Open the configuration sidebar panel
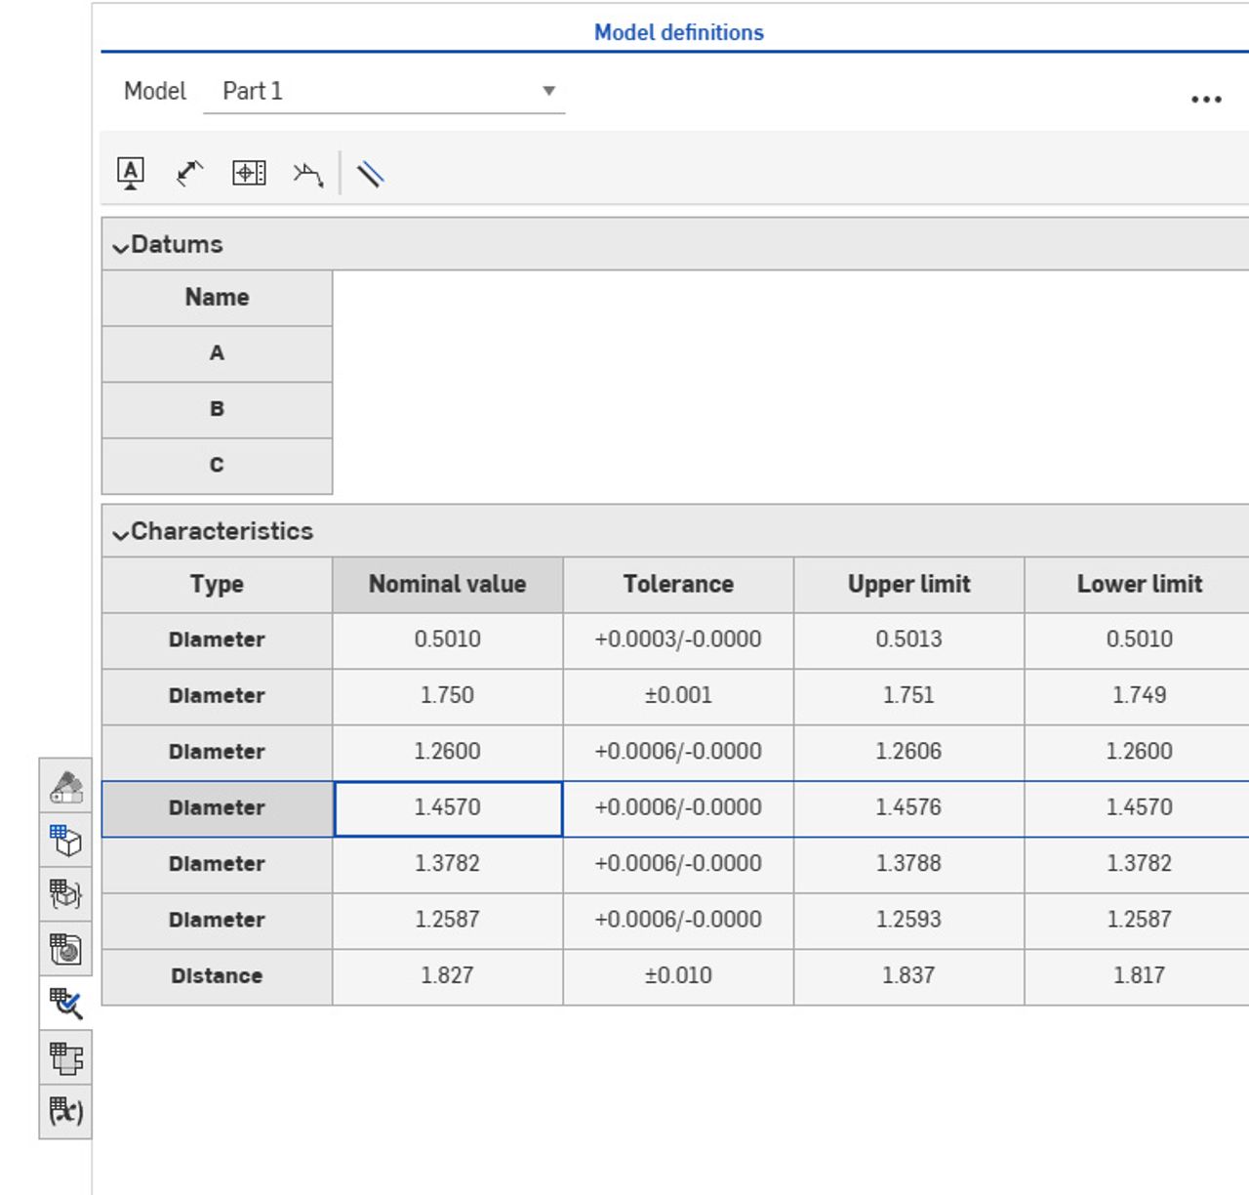Screen dimensions: 1249x1195 pos(64,896)
